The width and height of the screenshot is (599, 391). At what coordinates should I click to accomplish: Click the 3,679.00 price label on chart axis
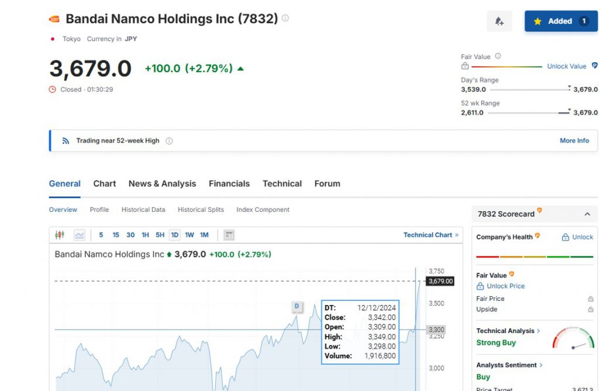click(440, 282)
